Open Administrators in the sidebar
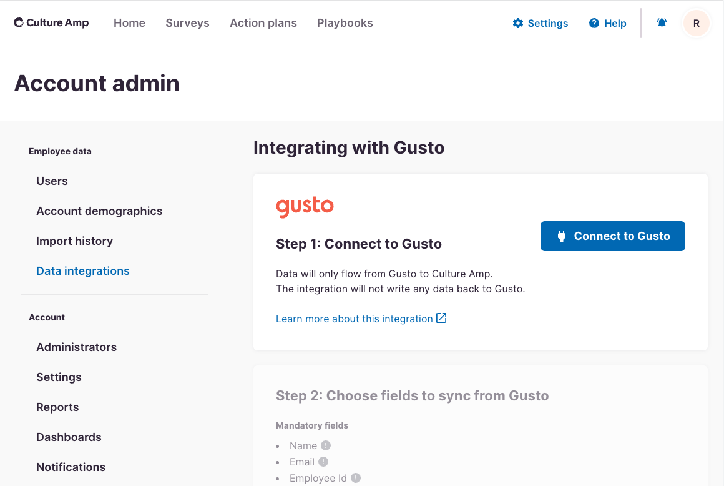This screenshot has height=486, width=724. 77,347
